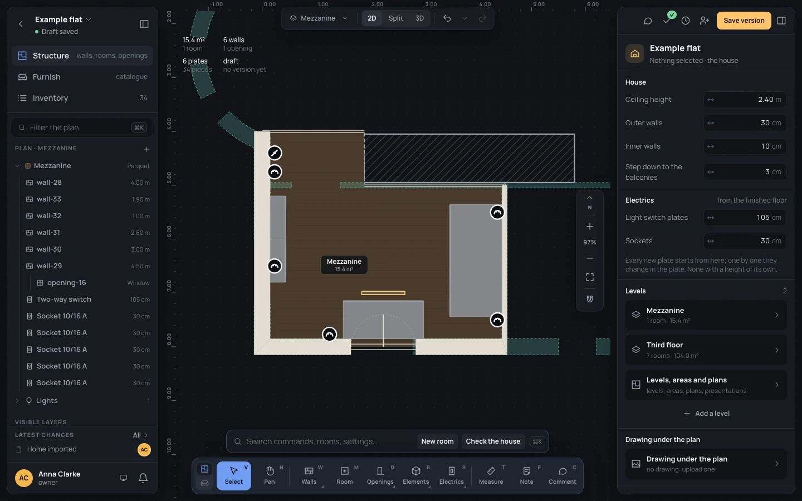
Task: Open Levels, areas and plans
Action: 706,385
